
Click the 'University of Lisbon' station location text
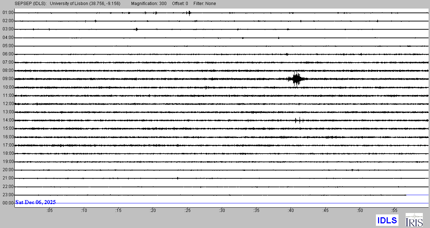point(85,4)
